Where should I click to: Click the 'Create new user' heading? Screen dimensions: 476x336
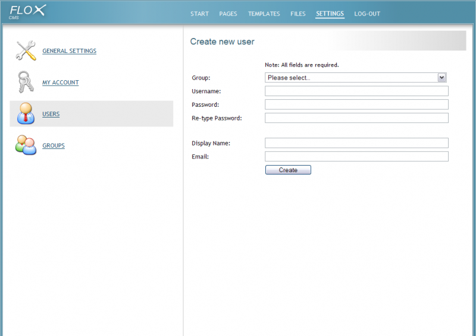(222, 42)
